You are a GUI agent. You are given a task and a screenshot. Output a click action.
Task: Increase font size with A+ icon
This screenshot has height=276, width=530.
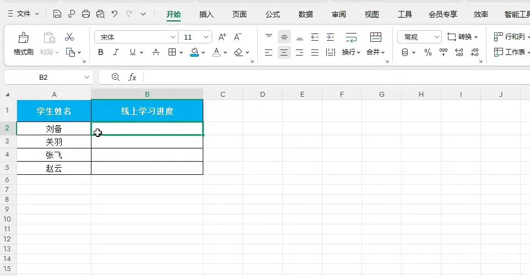coord(222,37)
